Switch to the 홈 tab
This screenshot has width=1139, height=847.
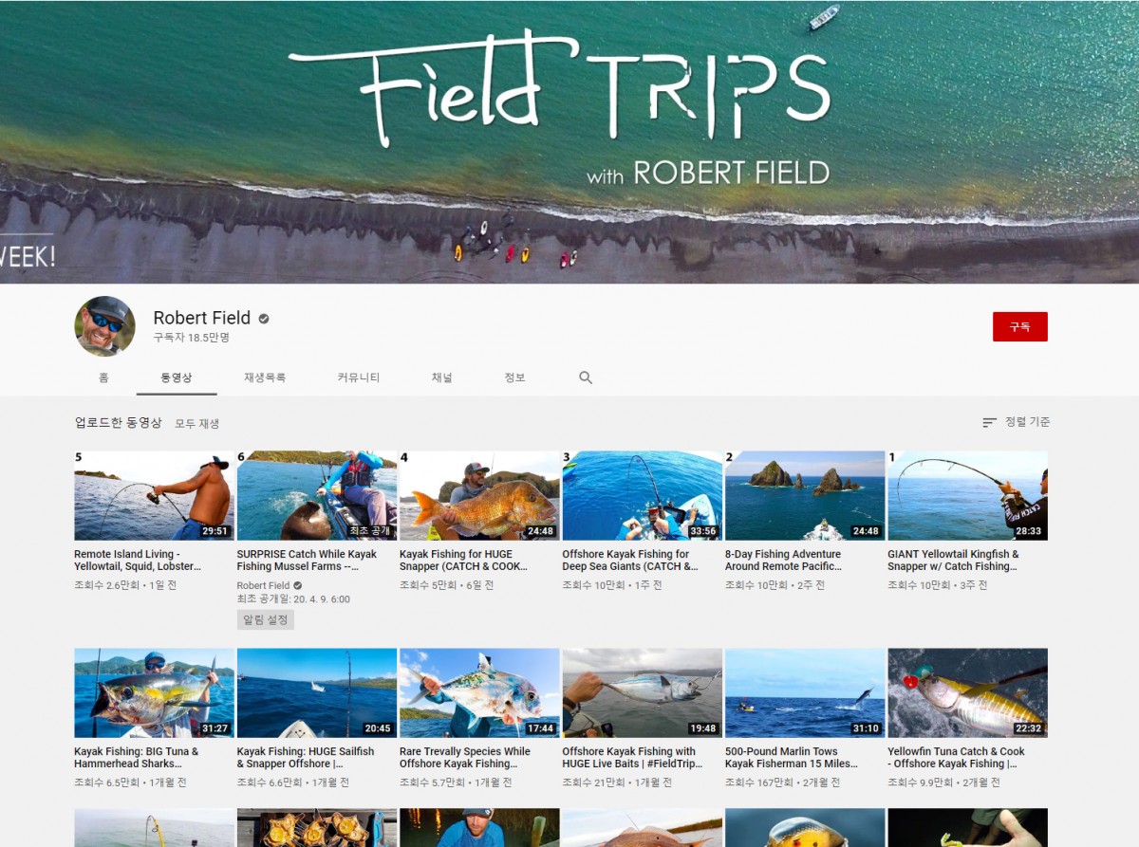pos(103,377)
